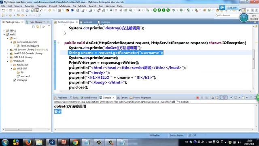Image resolution: width=259 pixels, height=146 pixels.
Task: Expand the META-INF folder node
Action: click(x=11, y=65)
